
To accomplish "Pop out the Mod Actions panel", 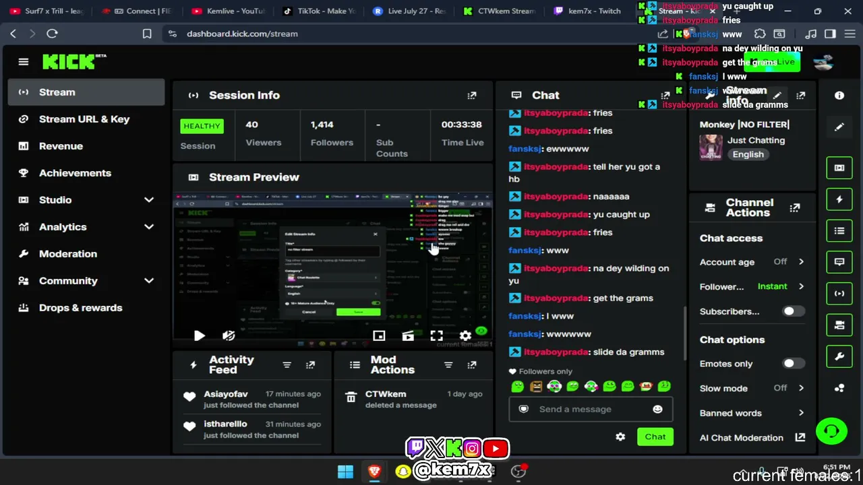I will (472, 365).
